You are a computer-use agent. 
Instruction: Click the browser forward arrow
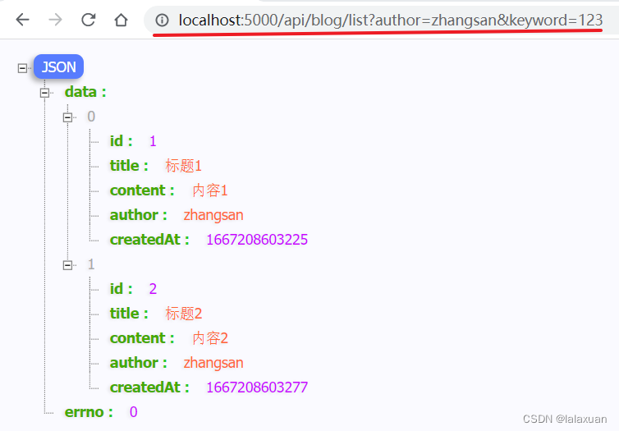click(x=55, y=20)
